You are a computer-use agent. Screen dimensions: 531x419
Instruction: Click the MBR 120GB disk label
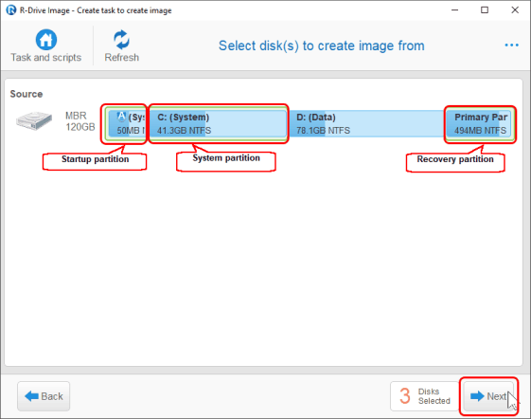pyautogui.click(x=80, y=121)
